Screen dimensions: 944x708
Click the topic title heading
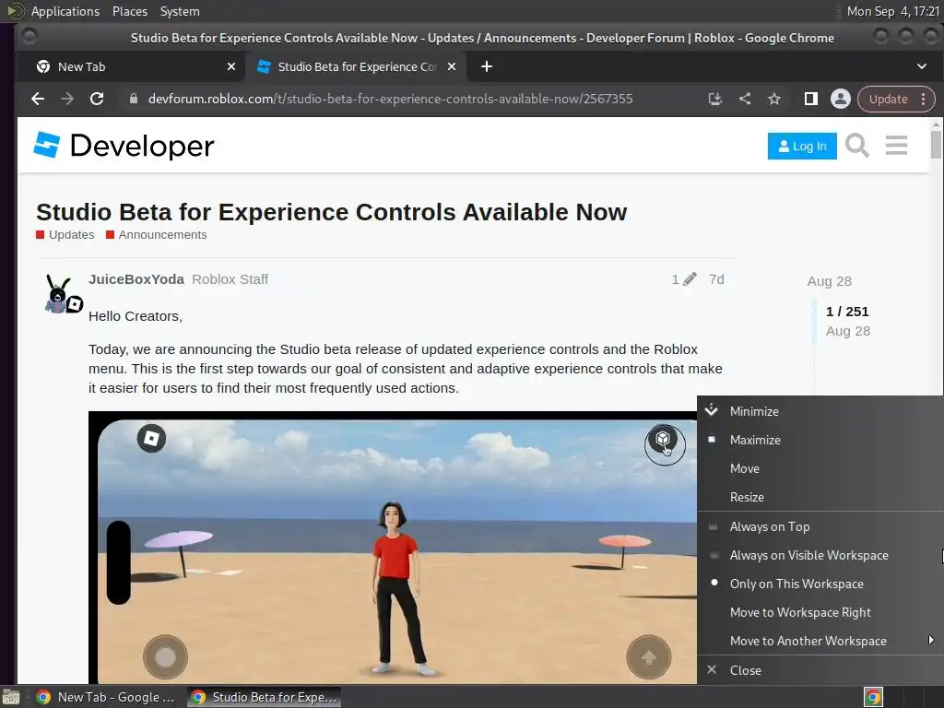click(331, 212)
